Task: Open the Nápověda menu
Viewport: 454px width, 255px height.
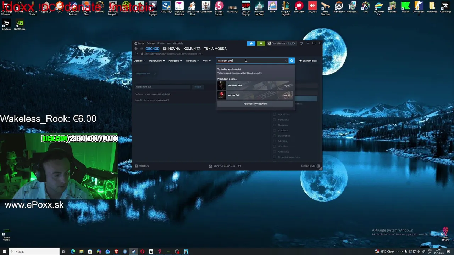Action: 178,44
